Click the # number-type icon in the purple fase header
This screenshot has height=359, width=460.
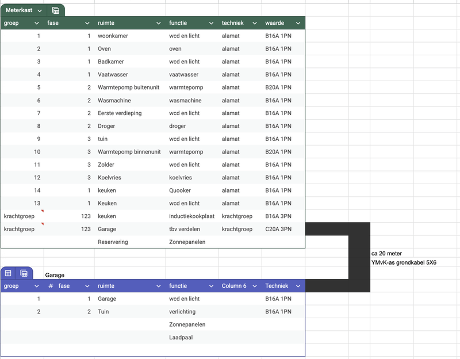[x=51, y=286]
